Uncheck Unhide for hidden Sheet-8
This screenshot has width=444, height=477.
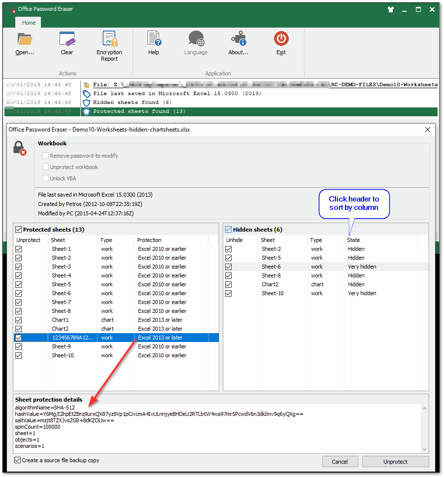click(229, 275)
